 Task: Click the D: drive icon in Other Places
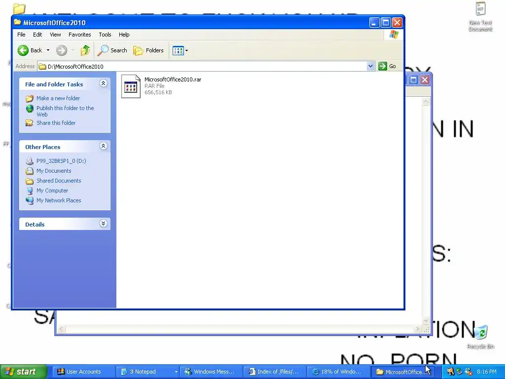click(29, 161)
